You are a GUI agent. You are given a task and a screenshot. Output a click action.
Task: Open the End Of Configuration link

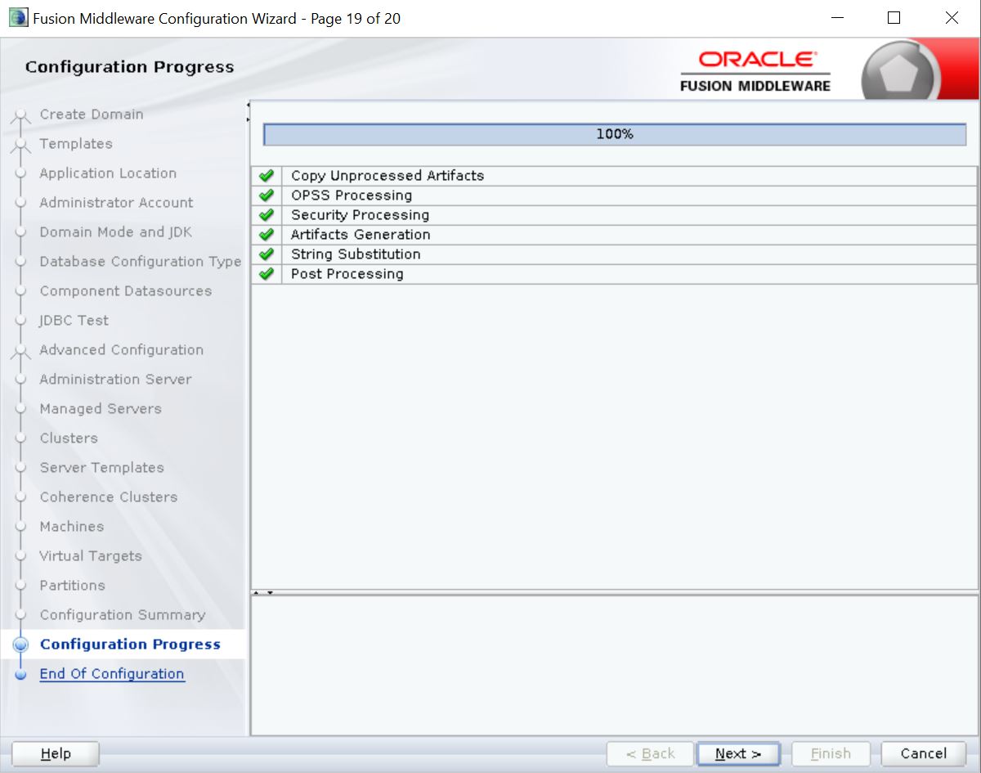[112, 674]
